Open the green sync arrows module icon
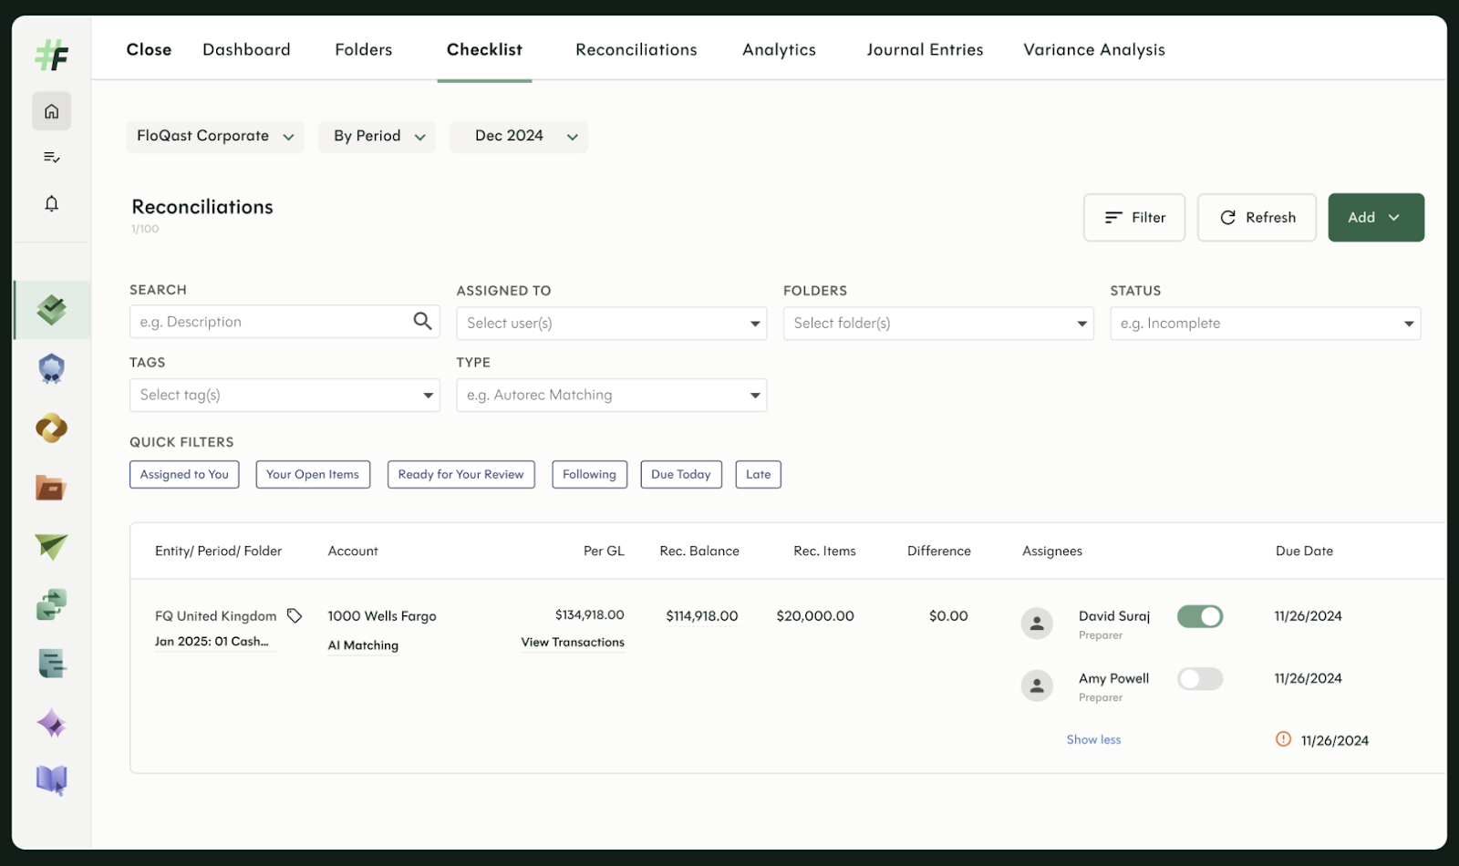This screenshot has height=866, width=1459. pos(52,604)
